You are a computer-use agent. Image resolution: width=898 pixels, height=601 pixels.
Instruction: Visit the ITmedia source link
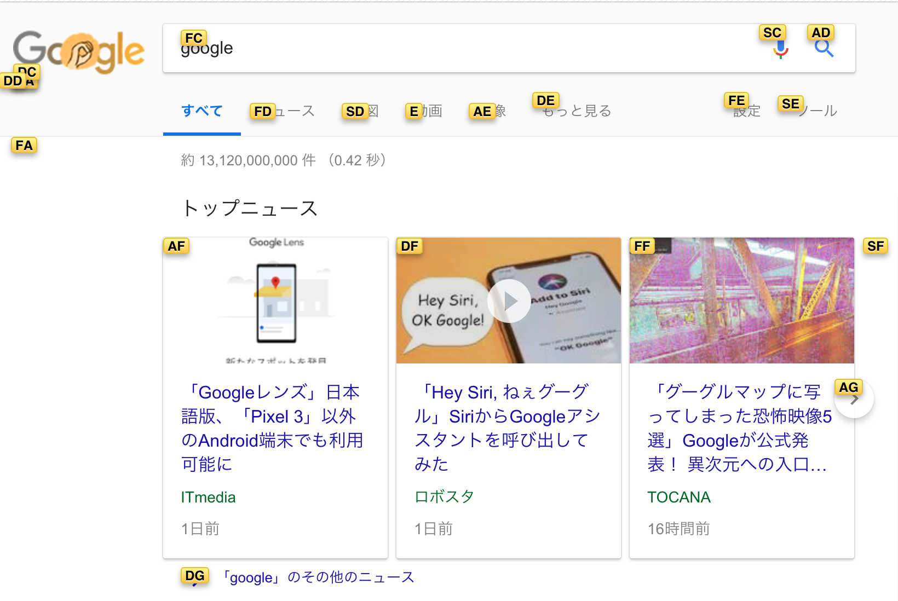point(208,497)
